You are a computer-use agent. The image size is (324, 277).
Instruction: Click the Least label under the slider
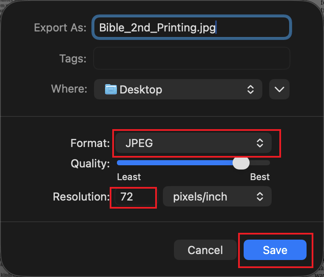[x=129, y=177]
